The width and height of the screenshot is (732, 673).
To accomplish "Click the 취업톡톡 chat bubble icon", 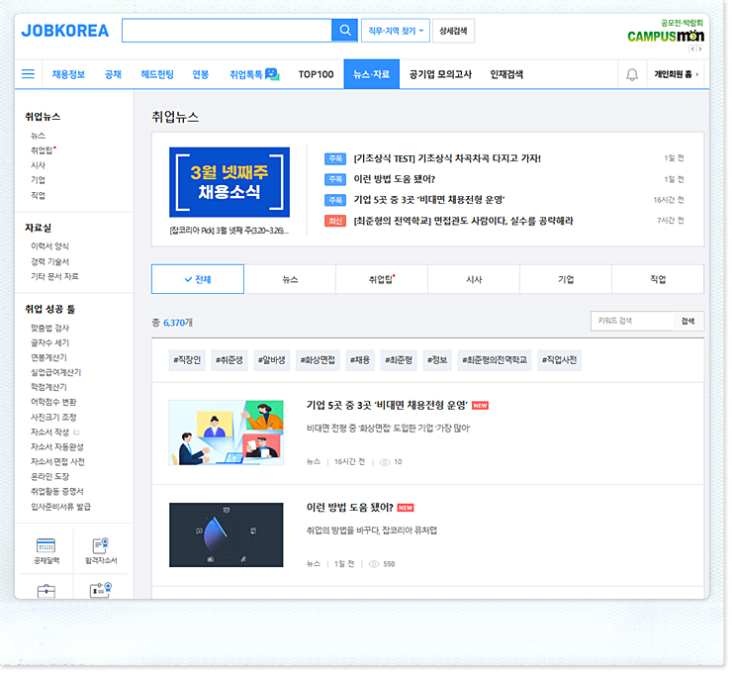I will (272, 74).
